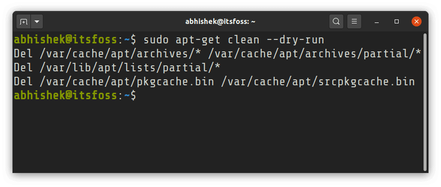Click the /var/cache/apt/srcpkgcache.bin path
The image size is (441, 187).
coord(318,82)
